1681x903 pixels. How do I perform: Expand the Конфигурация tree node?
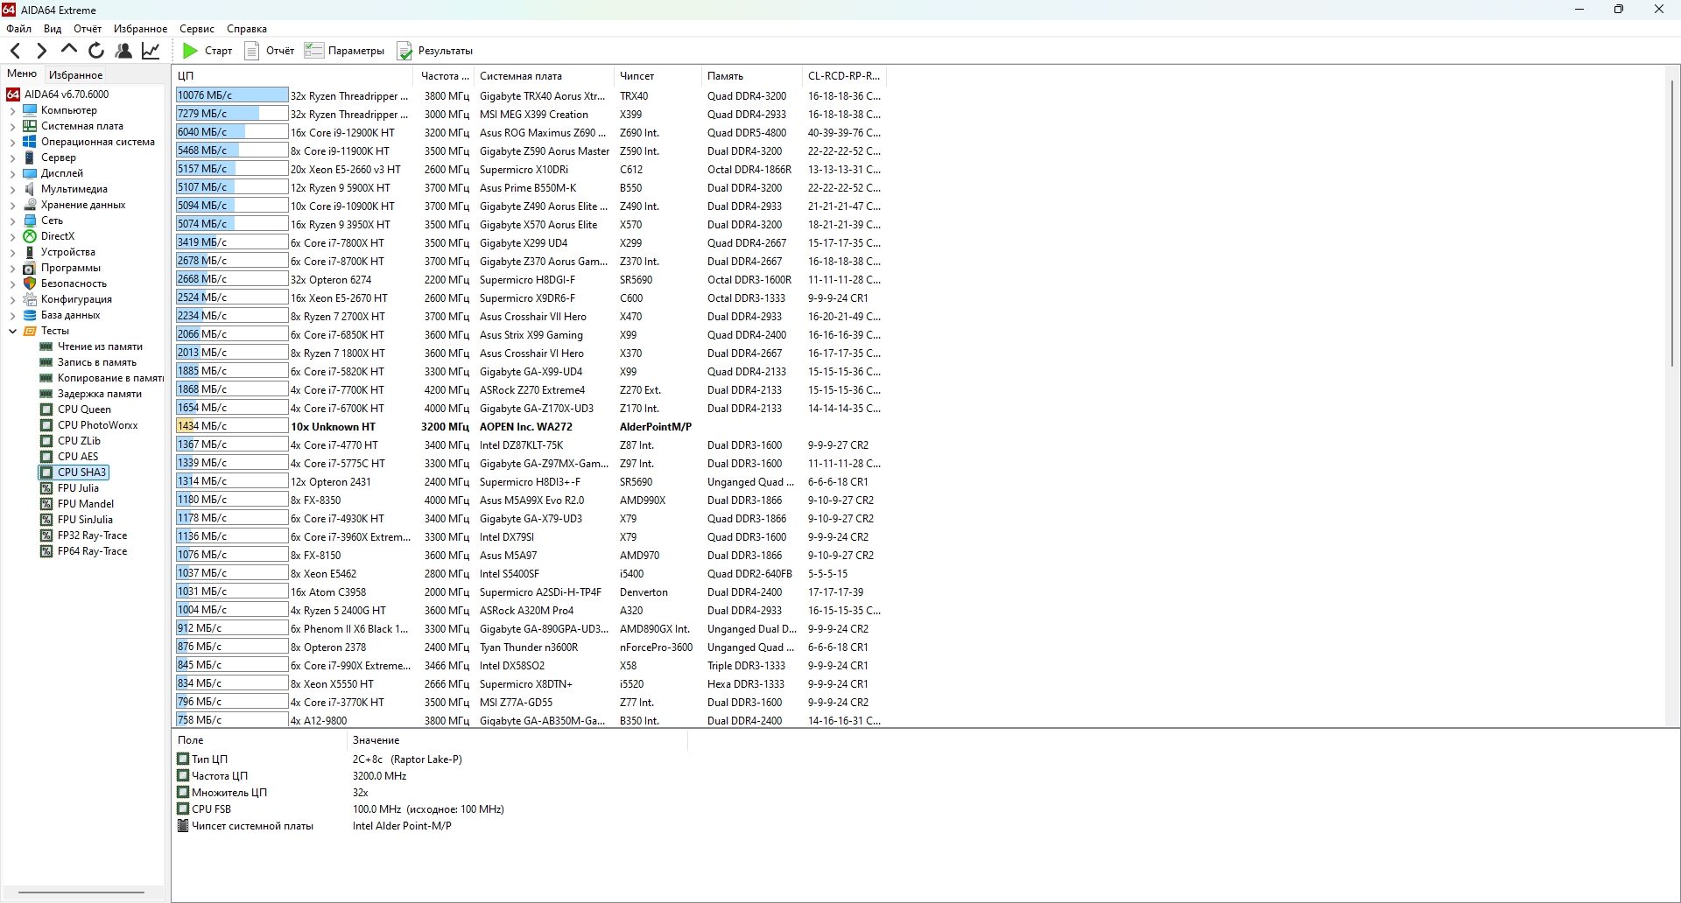12,300
